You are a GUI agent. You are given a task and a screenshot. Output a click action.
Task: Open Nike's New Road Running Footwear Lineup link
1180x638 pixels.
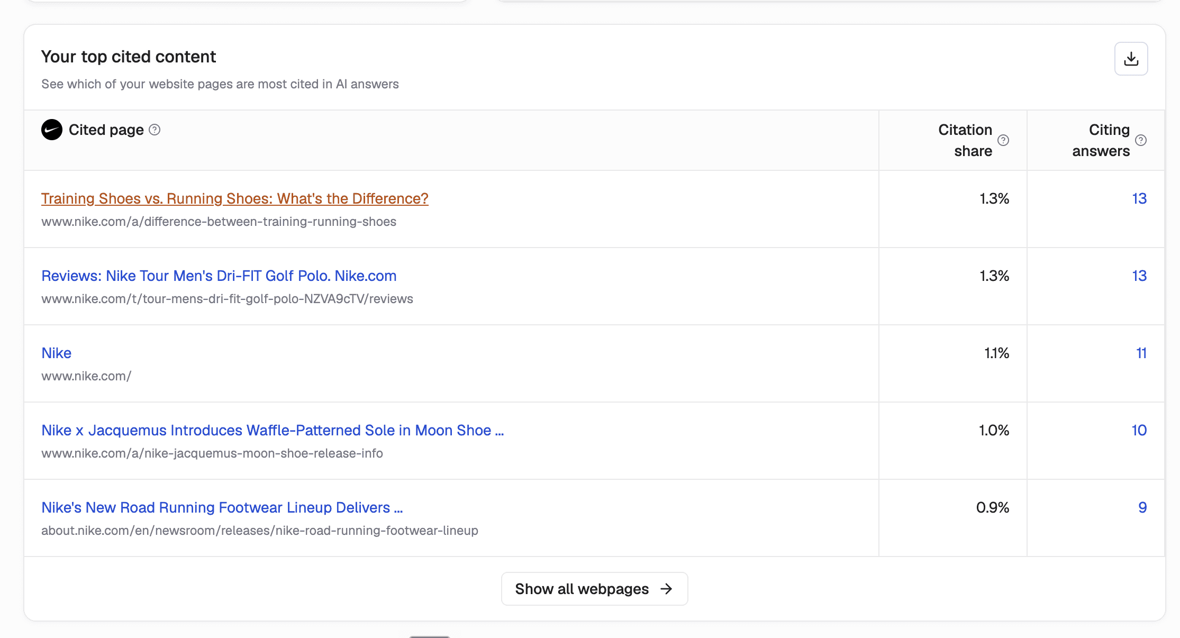222,507
